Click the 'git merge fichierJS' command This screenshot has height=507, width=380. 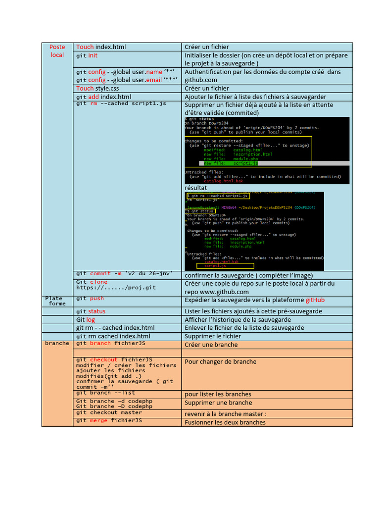pyautogui.click(x=109, y=421)
